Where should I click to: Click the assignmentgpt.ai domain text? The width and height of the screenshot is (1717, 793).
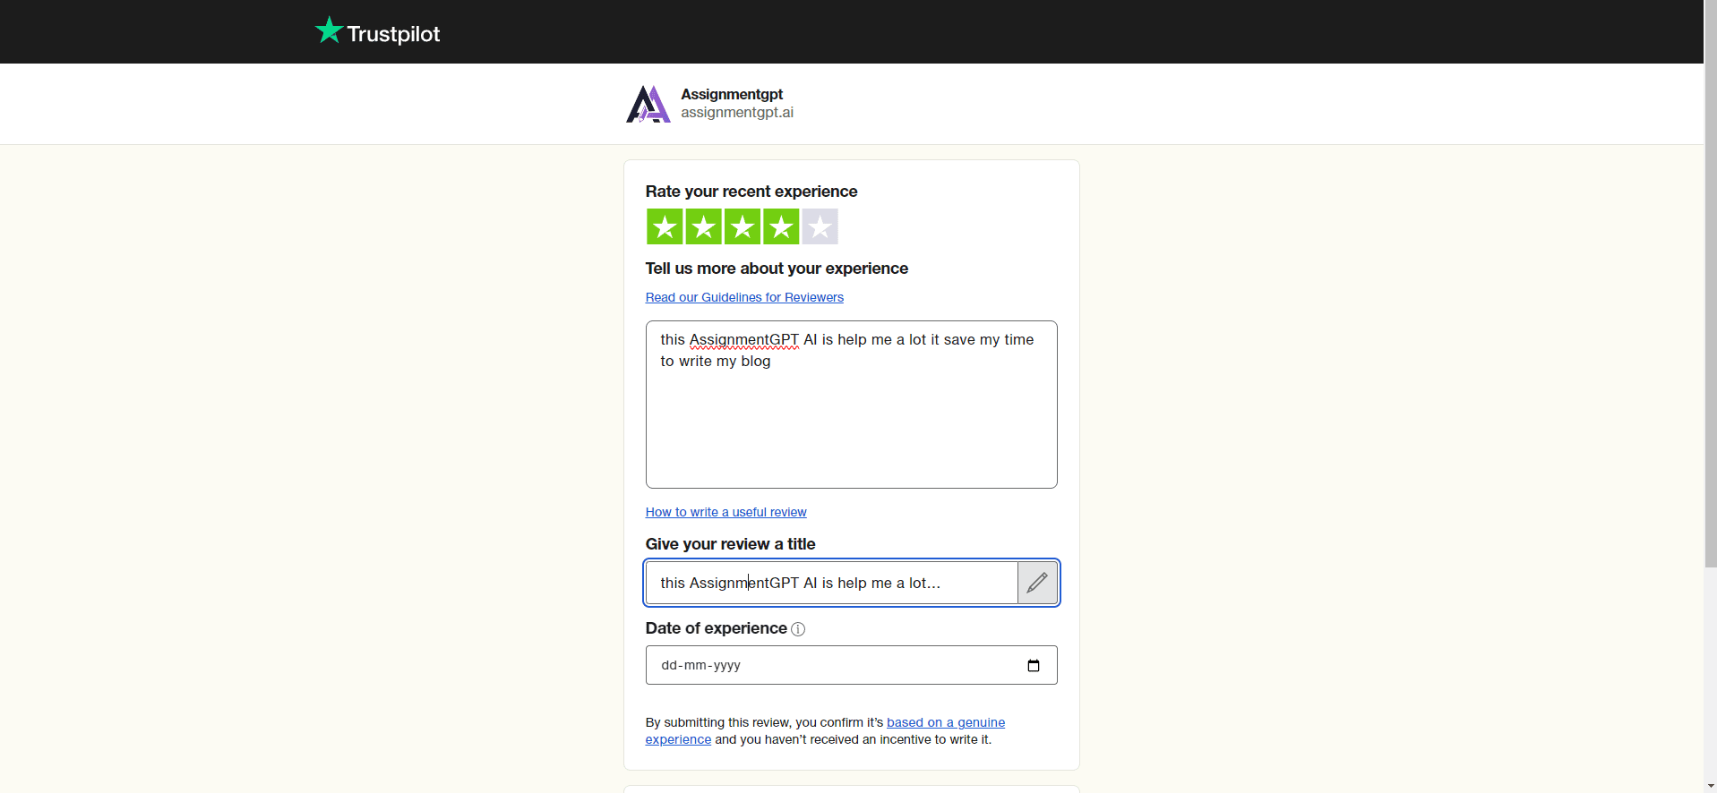pyautogui.click(x=736, y=113)
